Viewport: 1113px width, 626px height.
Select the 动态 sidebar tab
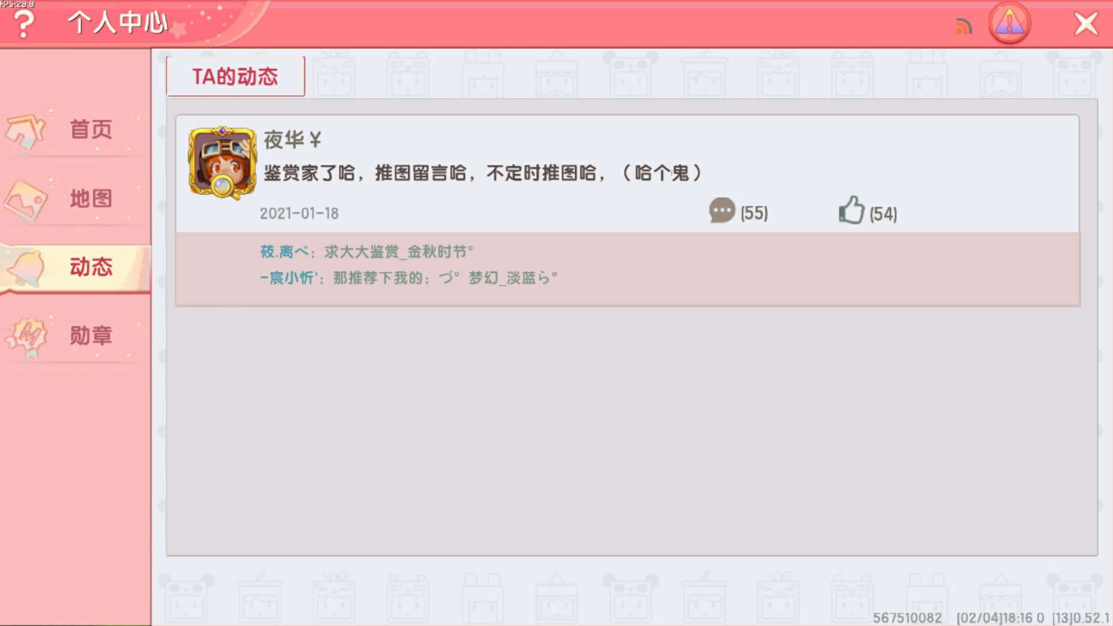point(75,267)
